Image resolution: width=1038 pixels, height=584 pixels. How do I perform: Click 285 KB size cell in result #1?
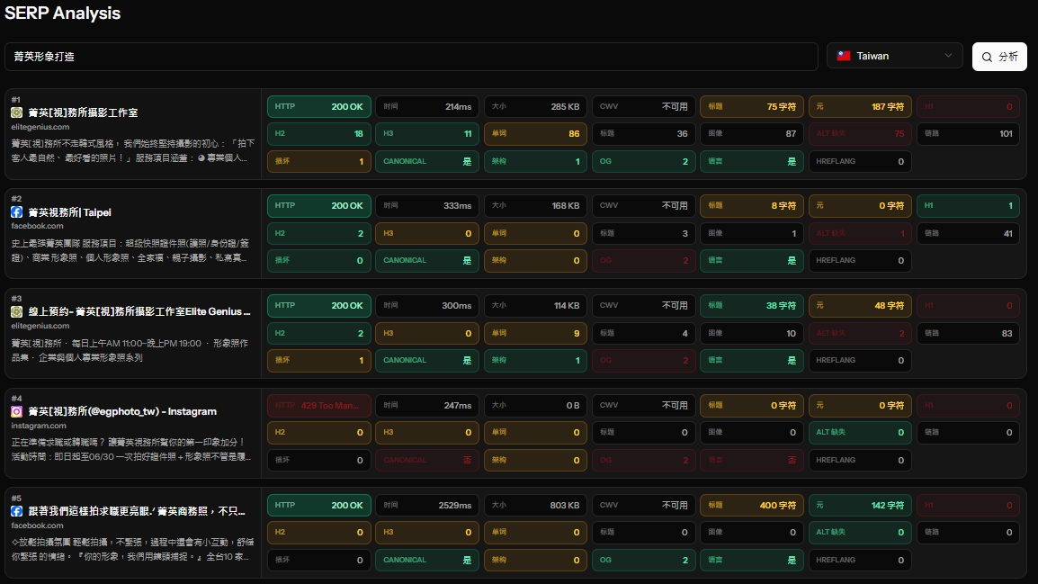pos(535,106)
